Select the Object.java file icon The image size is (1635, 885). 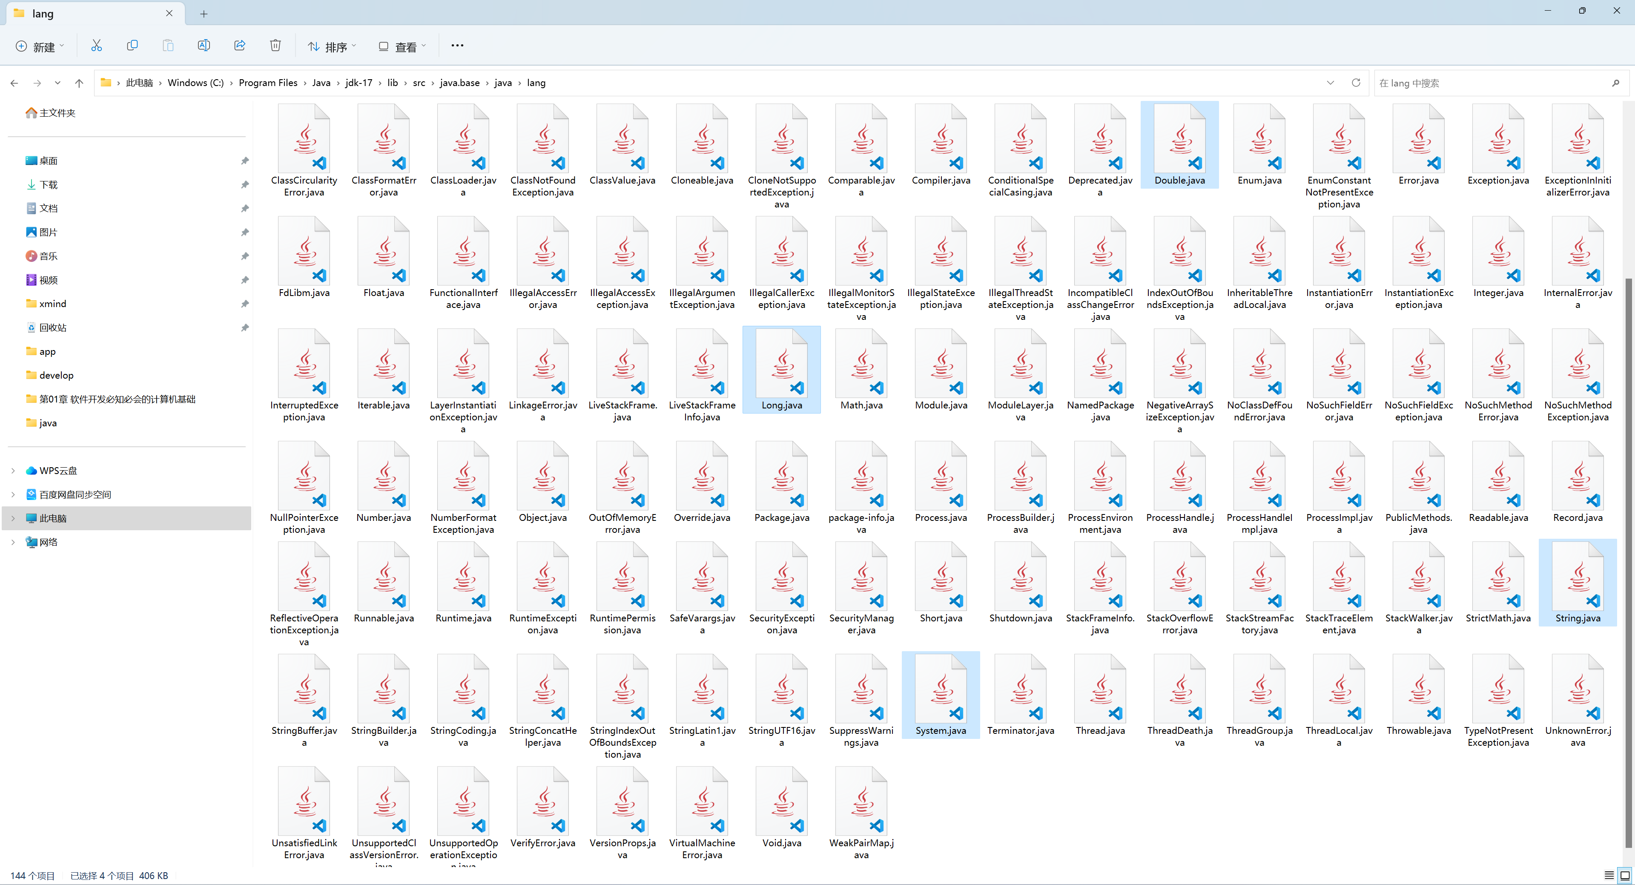543,477
